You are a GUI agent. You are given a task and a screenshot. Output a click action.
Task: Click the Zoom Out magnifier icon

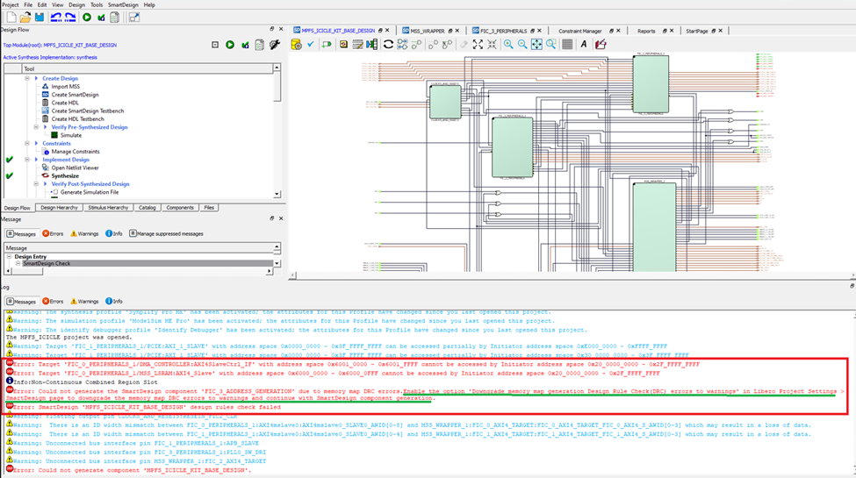click(522, 44)
